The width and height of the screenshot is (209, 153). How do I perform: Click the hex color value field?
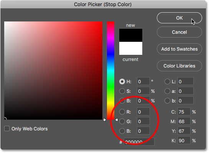point(139,142)
